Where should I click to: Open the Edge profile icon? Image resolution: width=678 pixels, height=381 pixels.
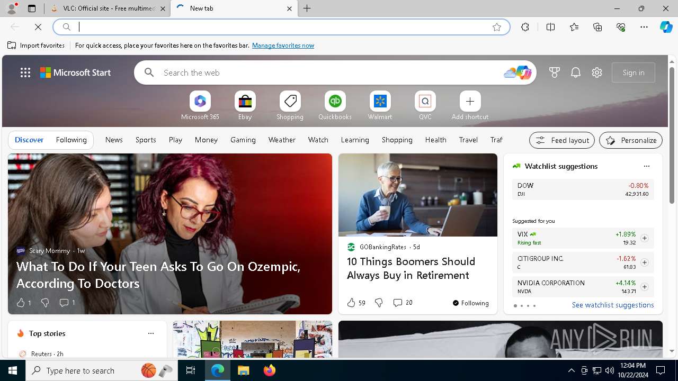11,8
